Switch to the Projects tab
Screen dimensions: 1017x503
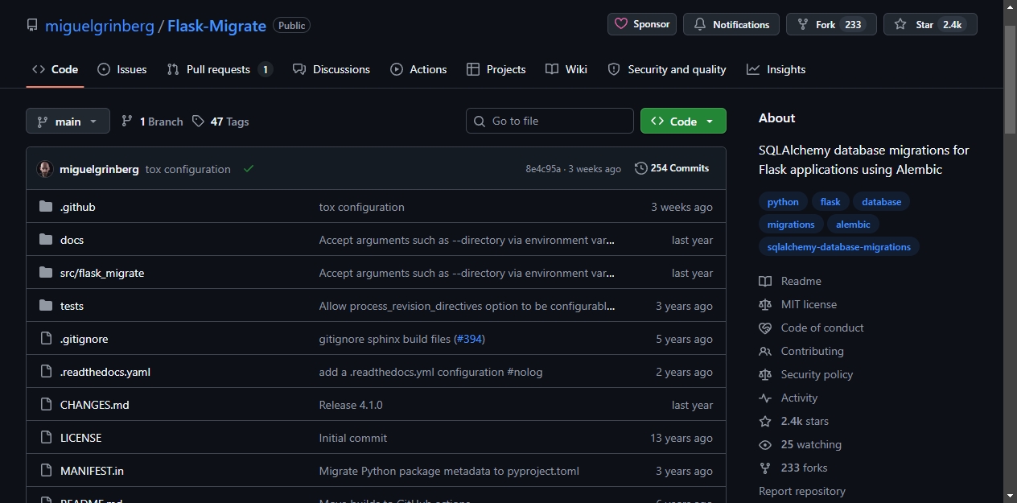(496, 69)
